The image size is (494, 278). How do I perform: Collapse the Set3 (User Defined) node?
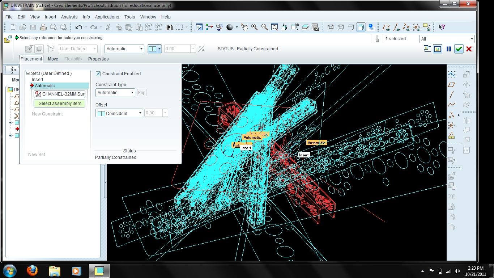[x=28, y=73]
